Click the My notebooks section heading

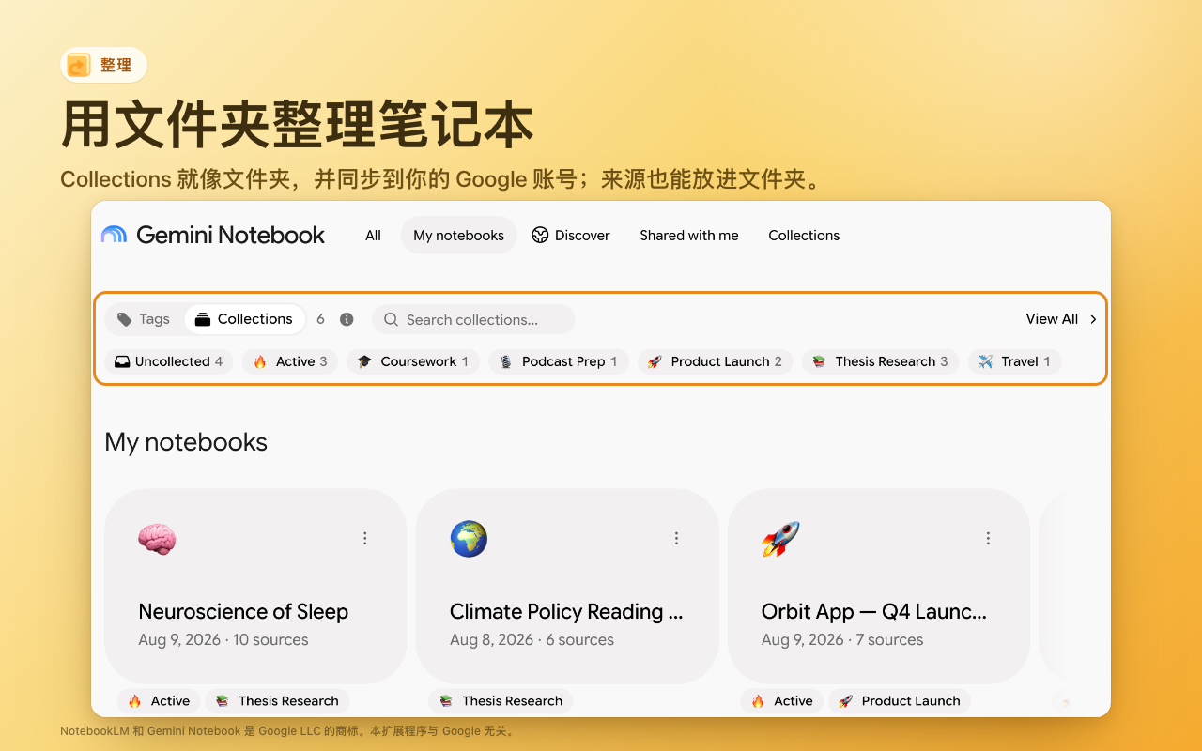coord(186,442)
